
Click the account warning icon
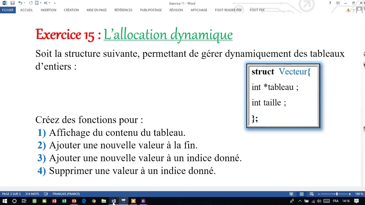pyautogui.click(x=348, y=10)
